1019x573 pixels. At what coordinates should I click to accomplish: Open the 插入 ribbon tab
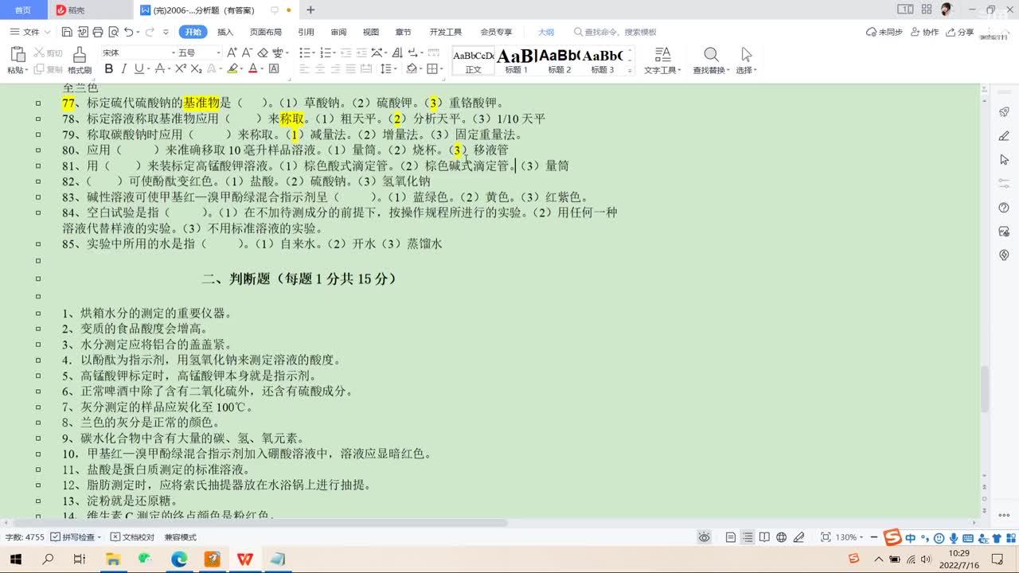pyautogui.click(x=225, y=32)
